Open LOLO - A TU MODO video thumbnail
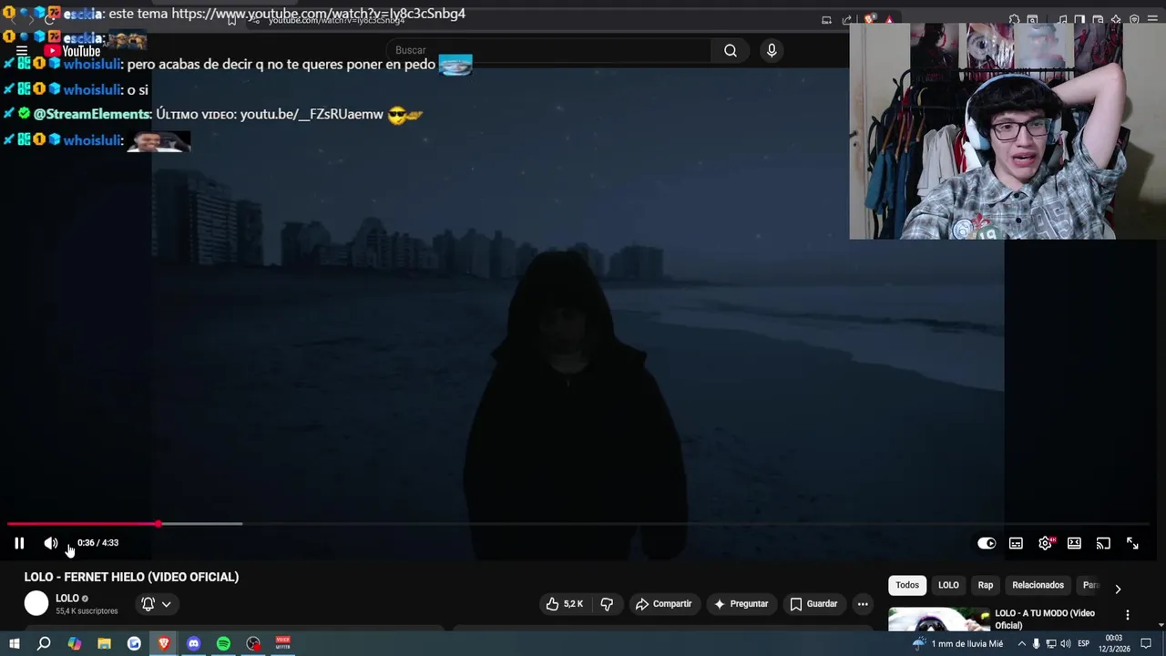This screenshot has height=656, width=1166. tap(938, 620)
